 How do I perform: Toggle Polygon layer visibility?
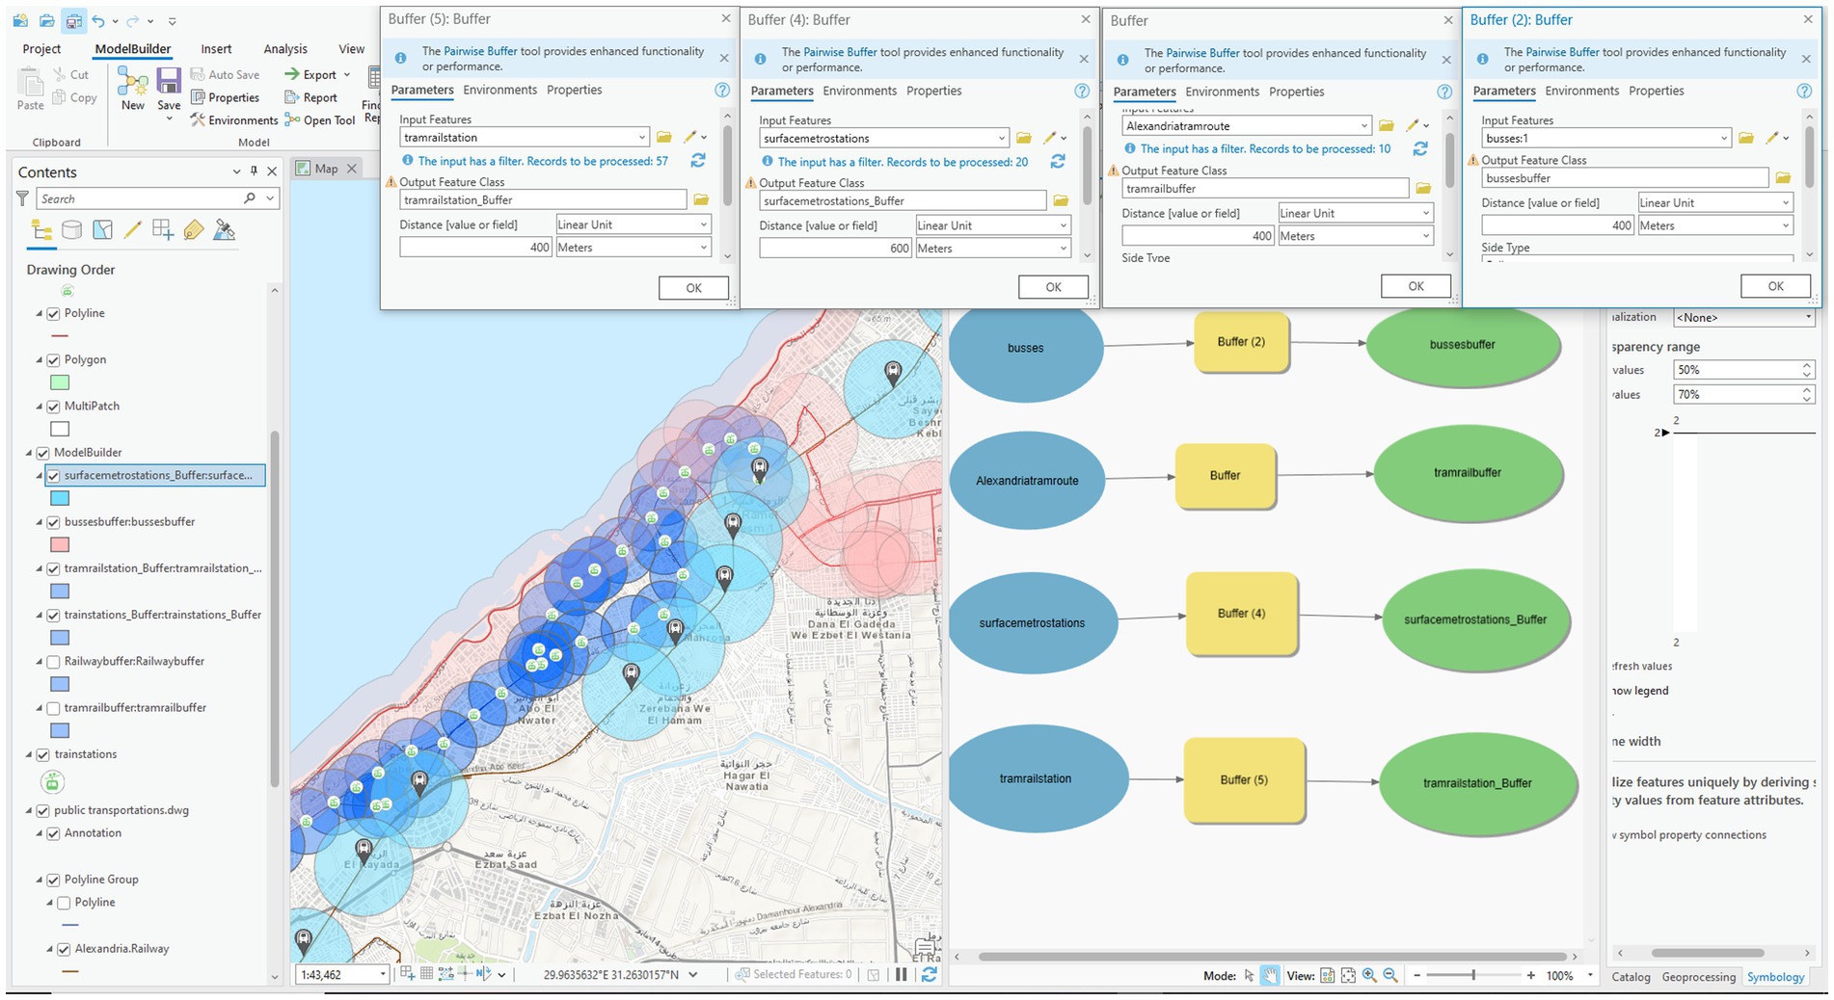[54, 360]
